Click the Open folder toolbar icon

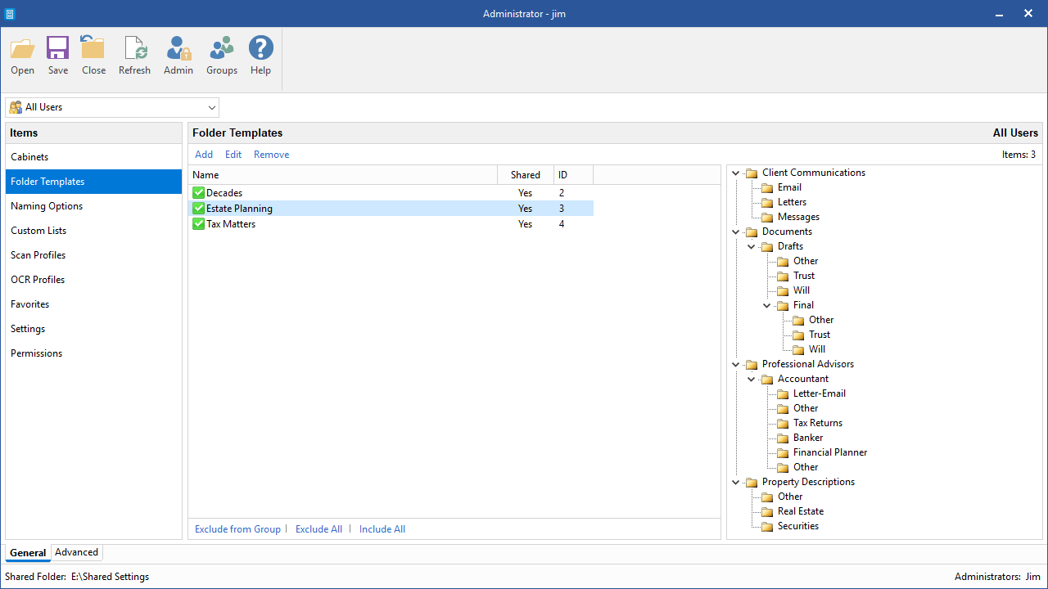22,48
